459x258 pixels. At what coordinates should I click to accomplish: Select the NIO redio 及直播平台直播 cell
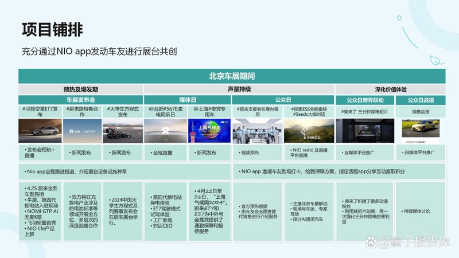click(x=309, y=153)
